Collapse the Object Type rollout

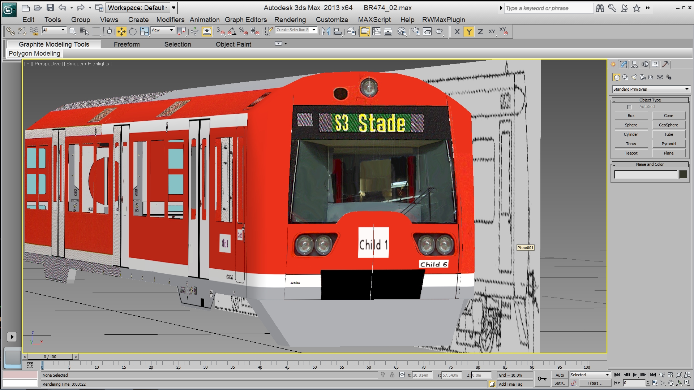650,100
